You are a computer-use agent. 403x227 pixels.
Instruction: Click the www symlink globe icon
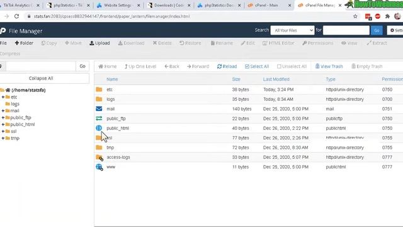[99, 167]
